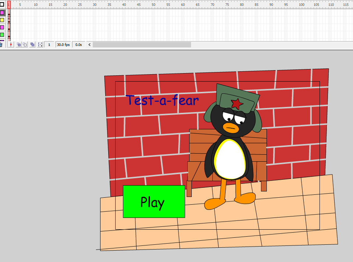Toggle outline on the green layer
Image resolution: width=353 pixels, height=262 pixels.
tap(2, 35)
